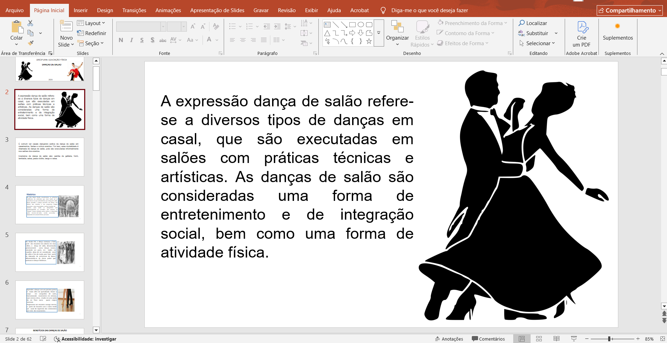
Task: Switch to reading view icon
Action: [x=556, y=339]
